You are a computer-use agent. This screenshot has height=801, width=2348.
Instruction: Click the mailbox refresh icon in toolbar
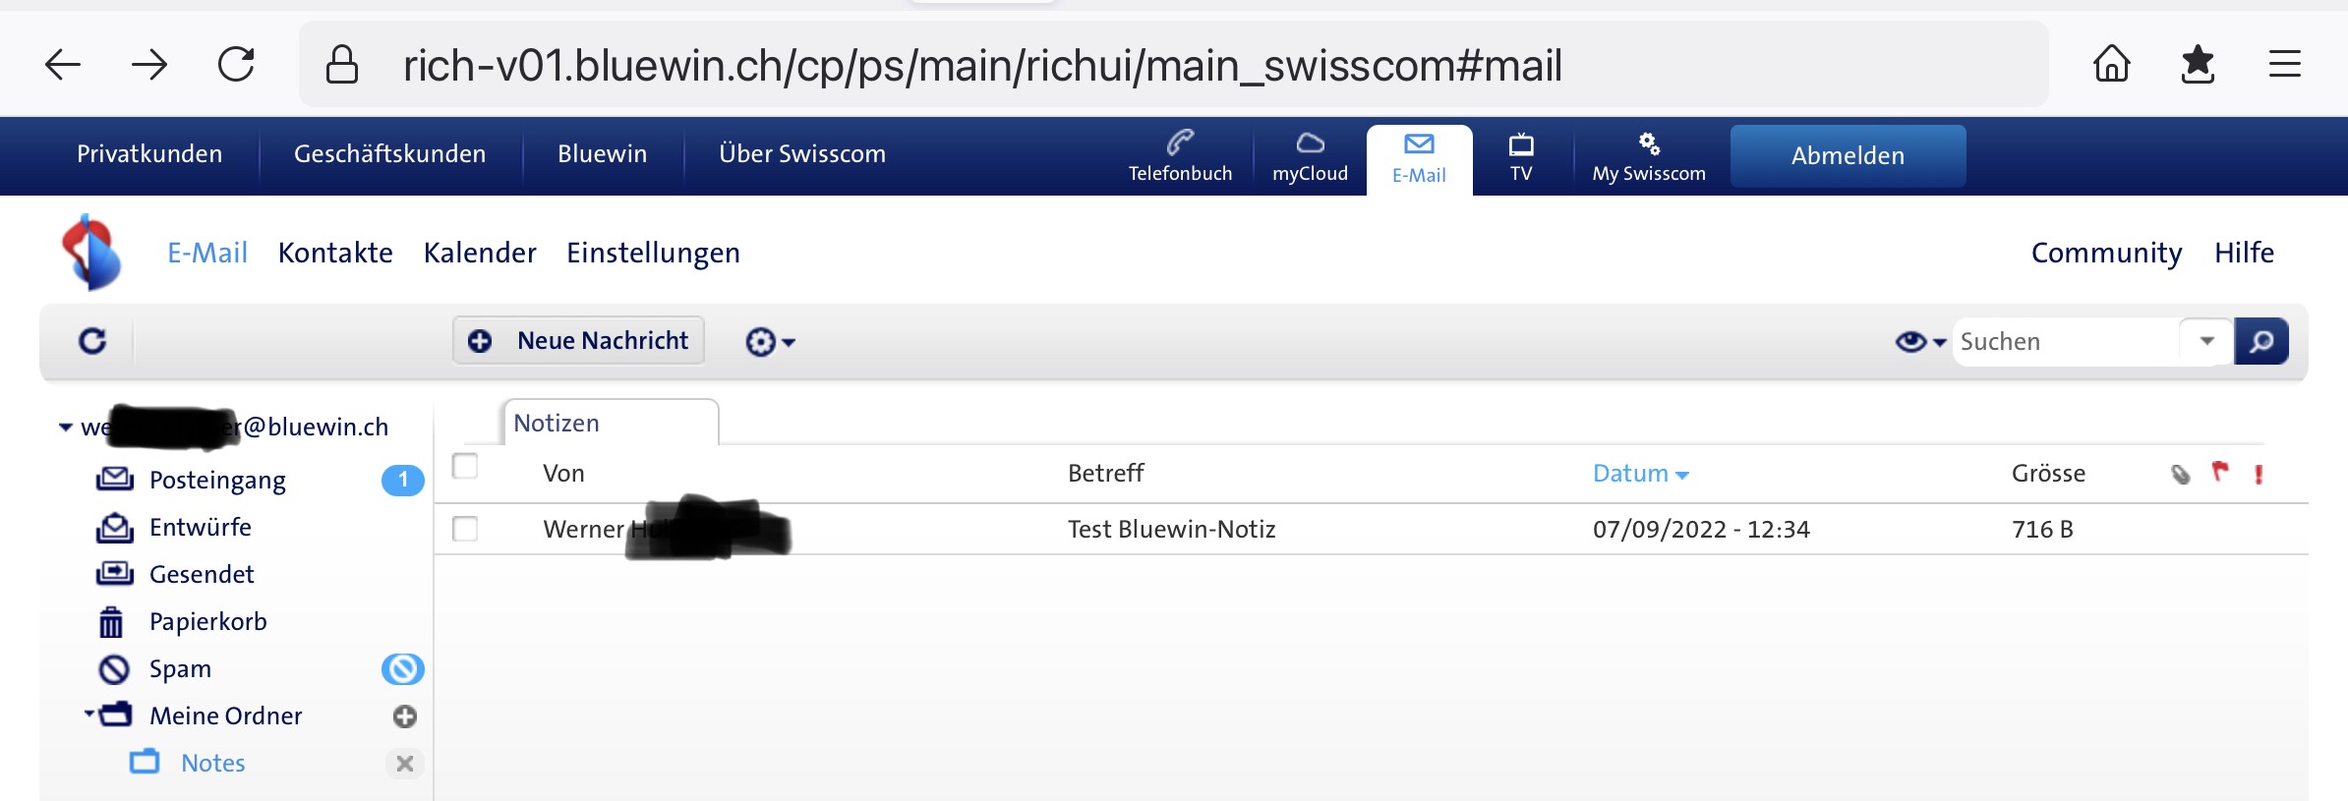click(92, 341)
